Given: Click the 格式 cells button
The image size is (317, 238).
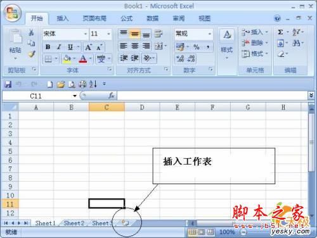Looking at the screenshot, I should point(255,54).
